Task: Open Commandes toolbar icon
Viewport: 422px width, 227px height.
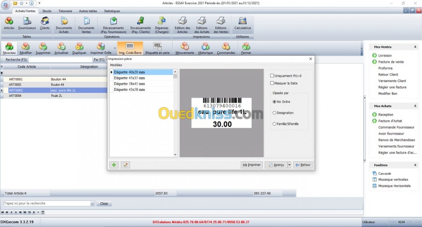Action: 226,48
